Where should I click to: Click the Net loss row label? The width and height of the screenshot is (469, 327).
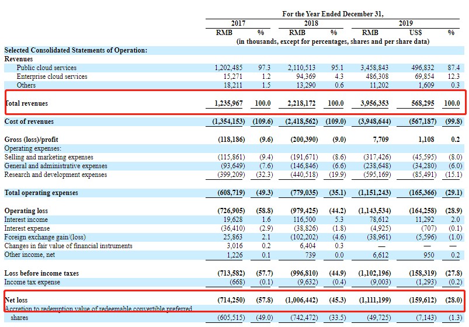coord(16,300)
